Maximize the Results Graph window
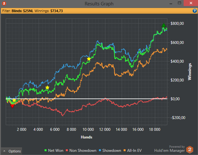Viewport: 198px width, 155px height. (179, 3)
